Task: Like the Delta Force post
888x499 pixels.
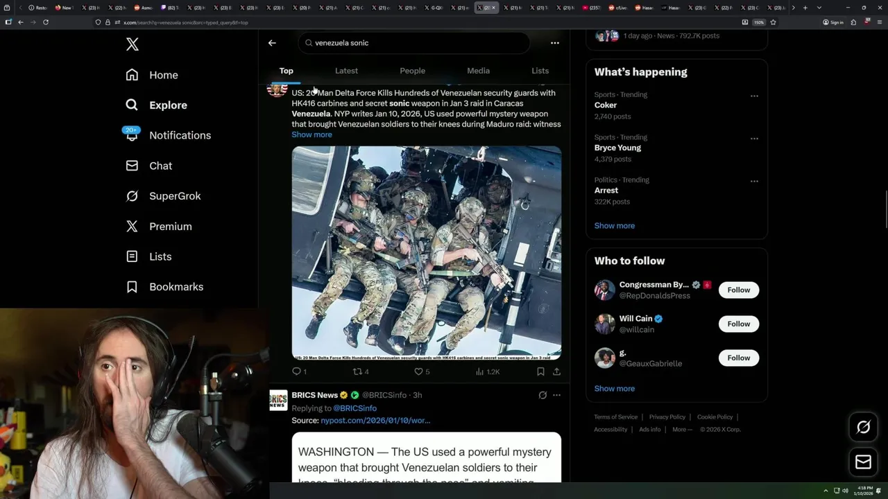Action: click(x=422, y=371)
